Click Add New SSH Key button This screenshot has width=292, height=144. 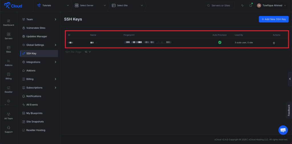pyautogui.click(x=273, y=19)
